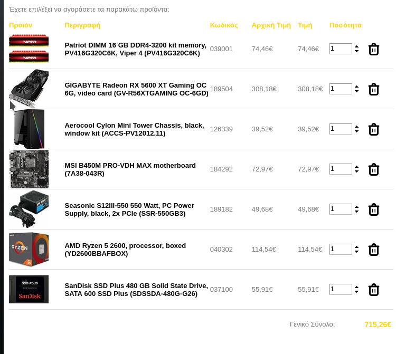Open AMD Ryzen box product thumbnail
The height and width of the screenshot is (354, 396).
point(29,250)
